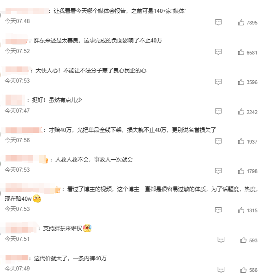Reply to the 挺好！虽然有点儿少 comment

point(218,112)
